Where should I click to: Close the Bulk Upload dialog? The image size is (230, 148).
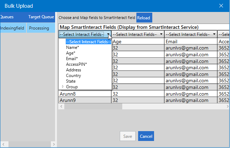pyautogui.click(x=221, y=6)
